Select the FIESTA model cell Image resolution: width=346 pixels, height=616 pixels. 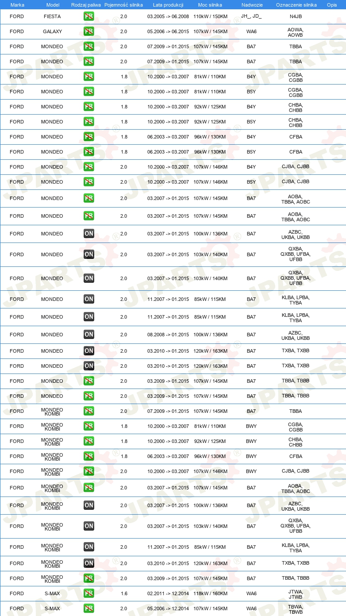click(x=52, y=16)
